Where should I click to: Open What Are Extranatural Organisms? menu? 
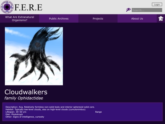click(x=20, y=19)
